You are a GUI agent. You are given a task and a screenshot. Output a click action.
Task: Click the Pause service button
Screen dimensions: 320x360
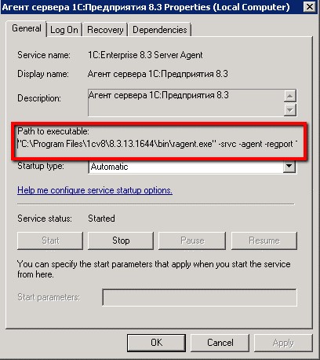click(192, 241)
